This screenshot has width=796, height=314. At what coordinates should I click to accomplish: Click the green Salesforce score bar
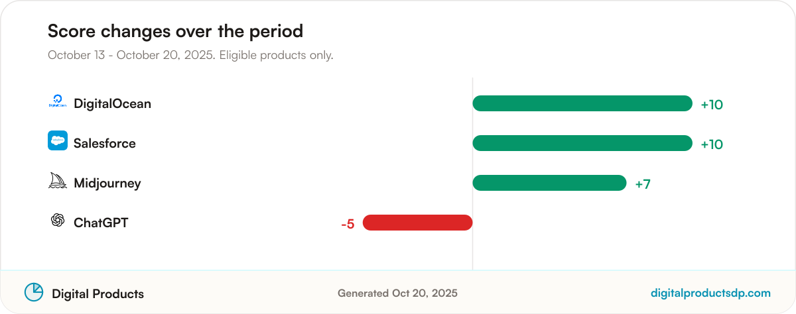(582, 143)
